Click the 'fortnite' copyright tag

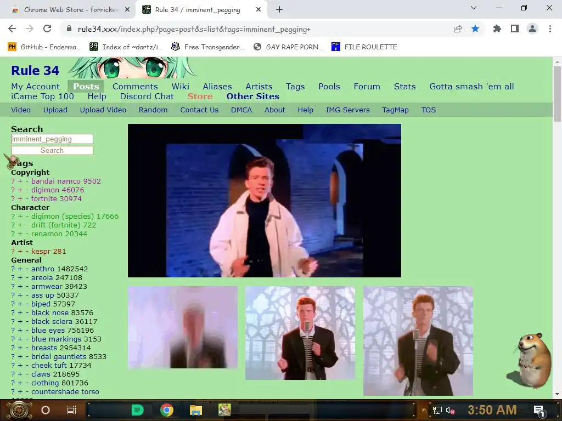44,198
